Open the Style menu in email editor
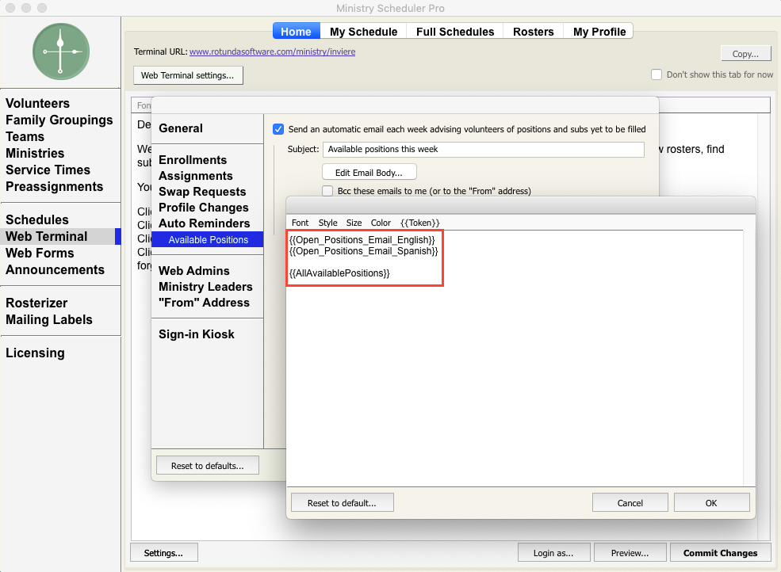The height and width of the screenshot is (572, 781). (x=327, y=223)
